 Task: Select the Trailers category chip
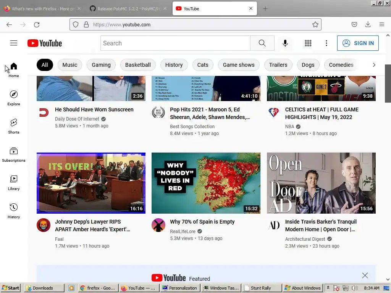coord(278,65)
